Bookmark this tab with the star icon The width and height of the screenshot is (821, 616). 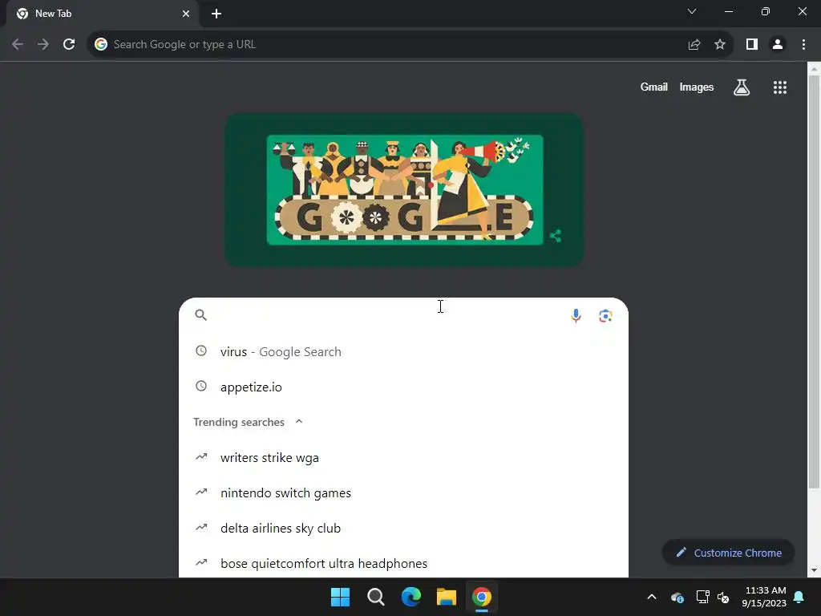click(720, 45)
